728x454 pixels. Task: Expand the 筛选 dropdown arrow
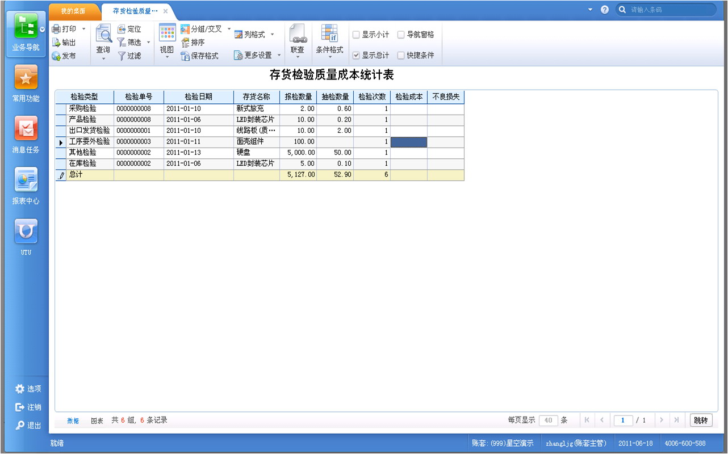pos(148,43)
